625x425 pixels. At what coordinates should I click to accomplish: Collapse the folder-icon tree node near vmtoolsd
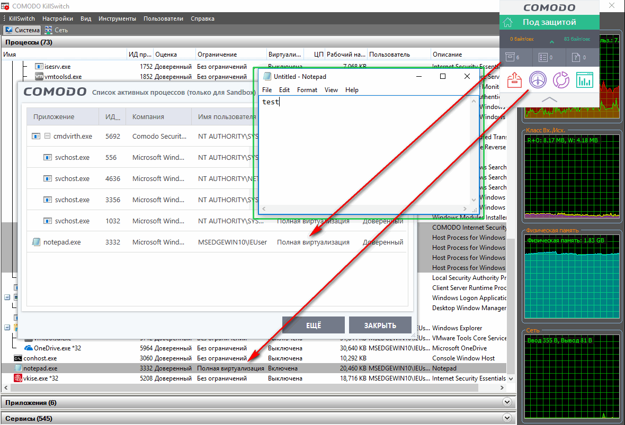tap(7, 328)
